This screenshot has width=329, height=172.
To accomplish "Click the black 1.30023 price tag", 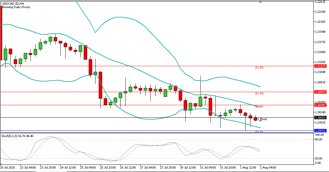I will [321, 118].
